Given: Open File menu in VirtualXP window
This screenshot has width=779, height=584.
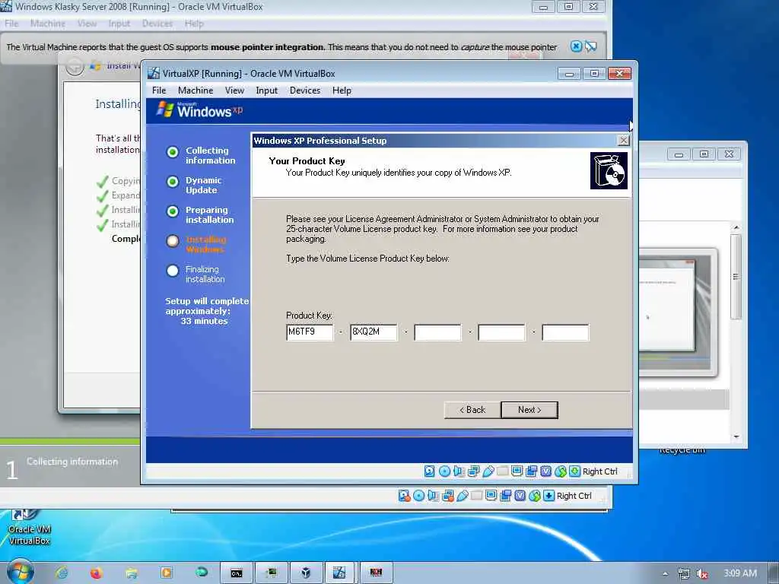Looking at the screenshot, I should 159,90.
